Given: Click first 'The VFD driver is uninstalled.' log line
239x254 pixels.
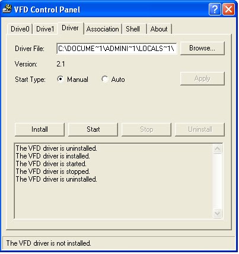Looking at the screenshot, I should tap(56, 148).
